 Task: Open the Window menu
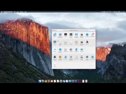coord(22,12)
